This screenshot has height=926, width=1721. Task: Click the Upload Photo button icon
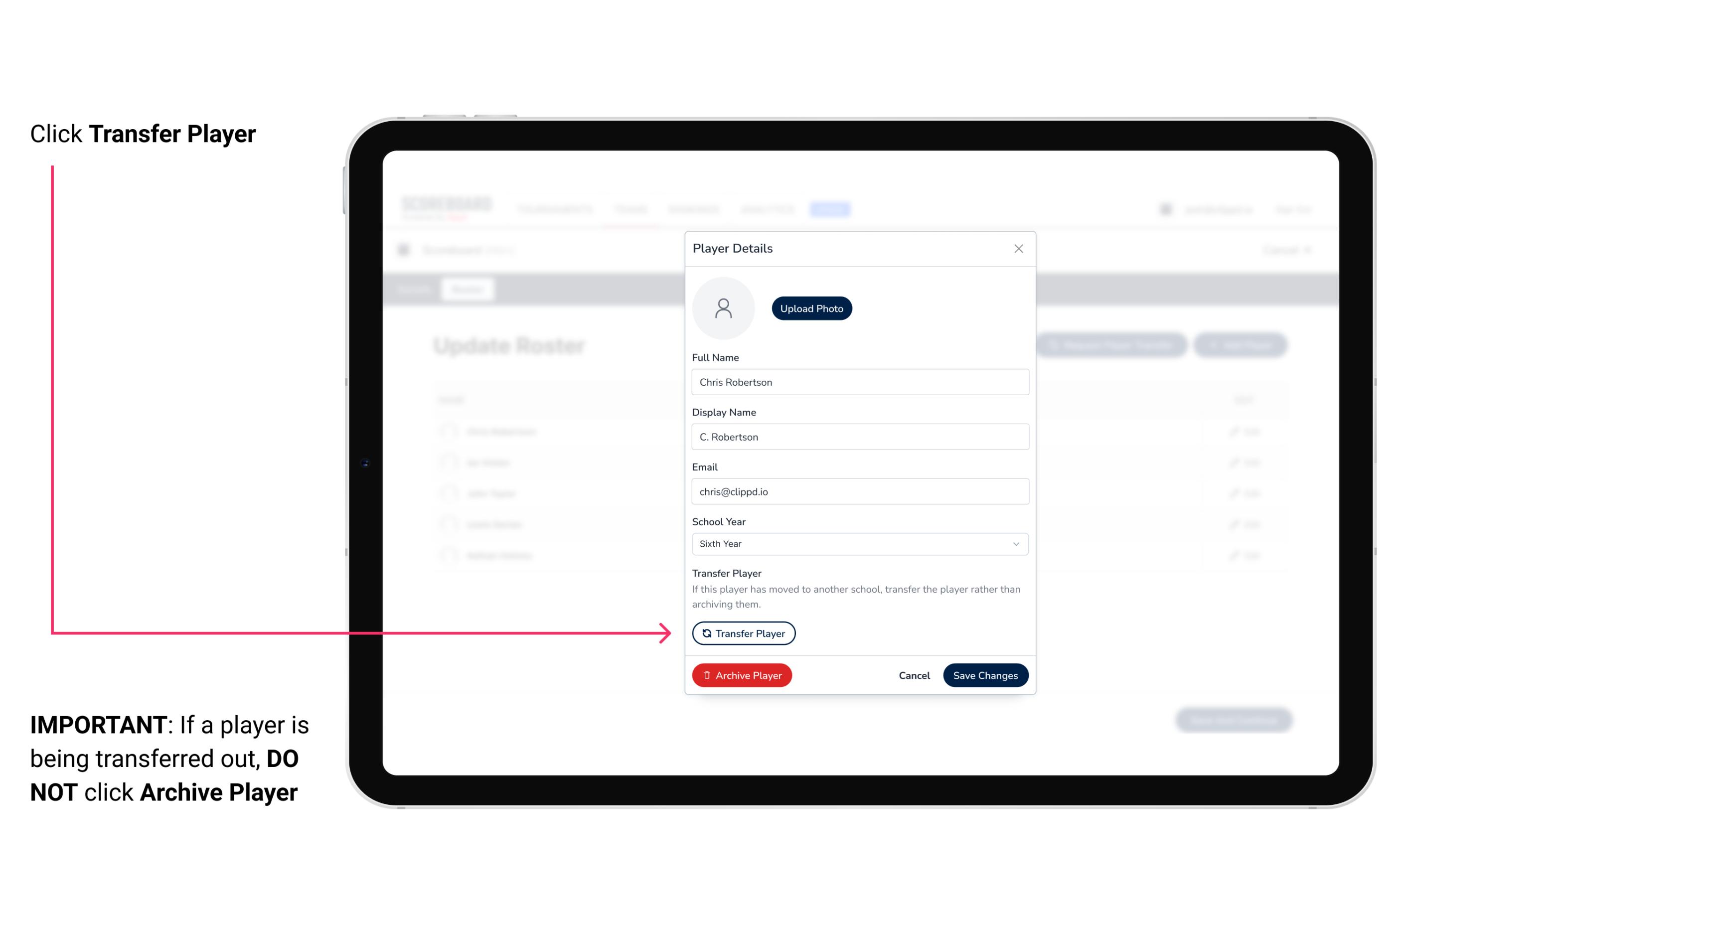tap(812, 308)
